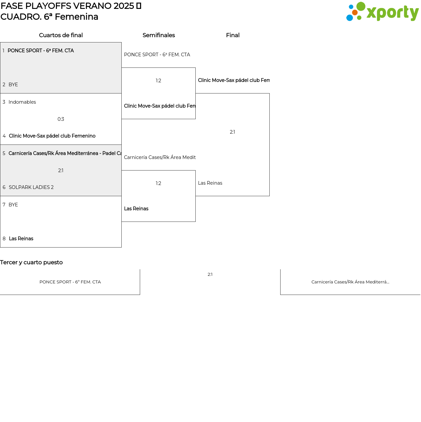Open the 2:1 quarterfinal score under Carnicería Cases

click(61, 171)
